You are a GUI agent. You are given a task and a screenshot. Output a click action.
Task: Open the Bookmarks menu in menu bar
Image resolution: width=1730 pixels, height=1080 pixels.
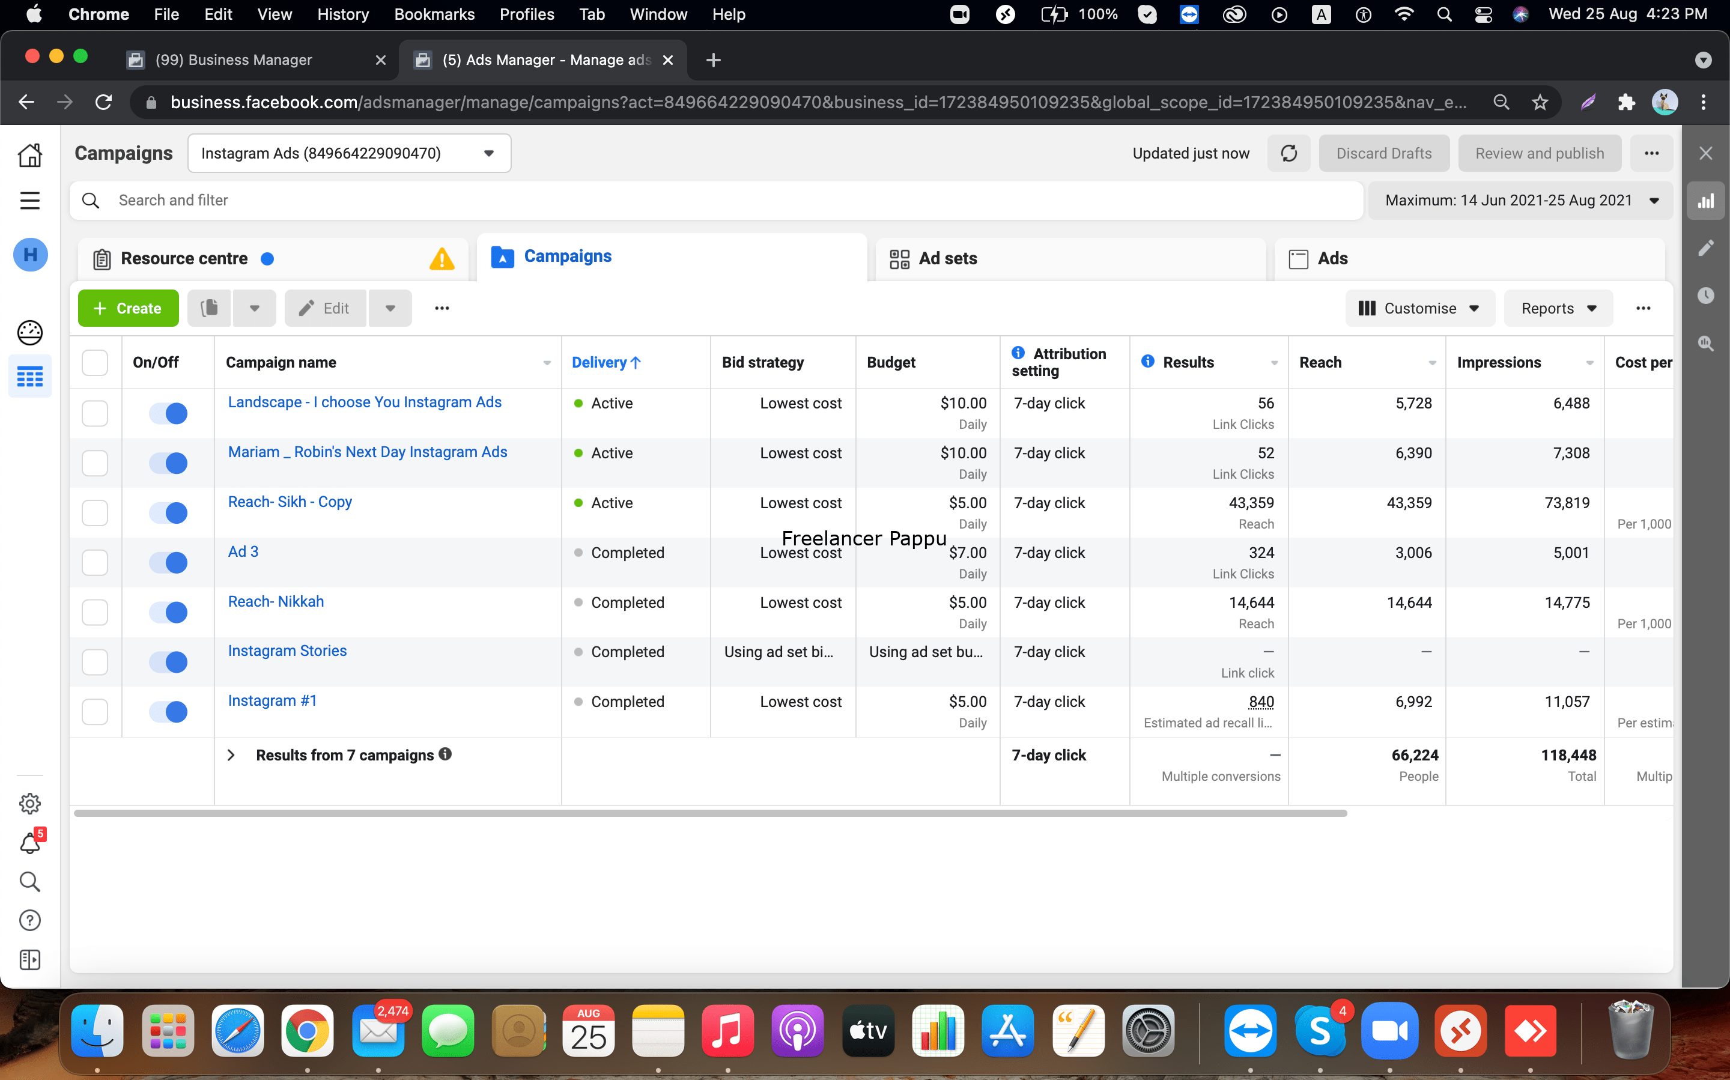434,14
